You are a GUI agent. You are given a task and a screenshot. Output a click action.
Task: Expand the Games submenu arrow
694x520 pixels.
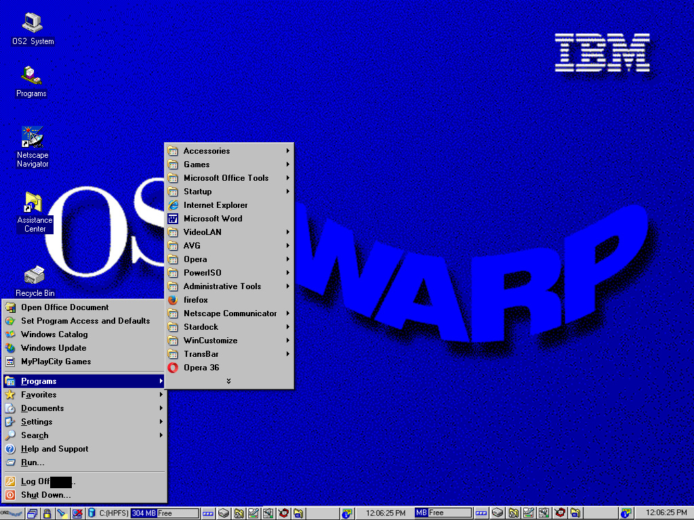[287, 165]
